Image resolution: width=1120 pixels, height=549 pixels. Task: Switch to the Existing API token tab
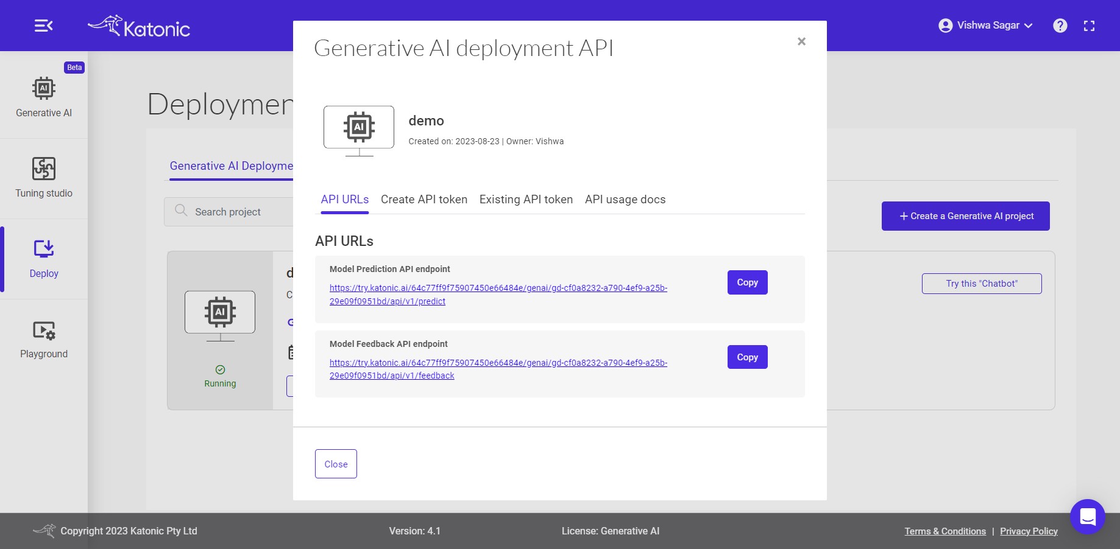526,200
